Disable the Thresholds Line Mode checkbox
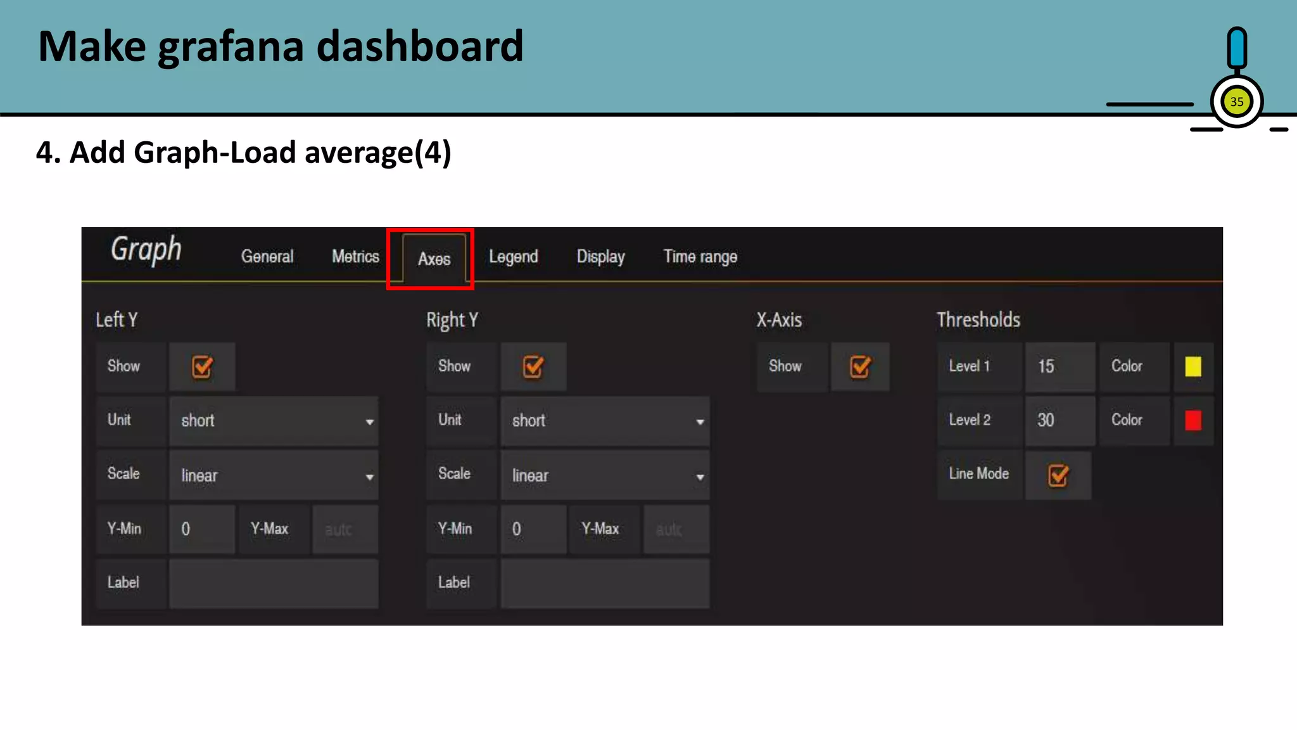The image size is (1297, 730). click(x=1058, y=475)
